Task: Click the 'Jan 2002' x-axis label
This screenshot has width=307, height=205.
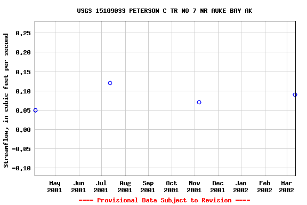Action: point(240,186)
